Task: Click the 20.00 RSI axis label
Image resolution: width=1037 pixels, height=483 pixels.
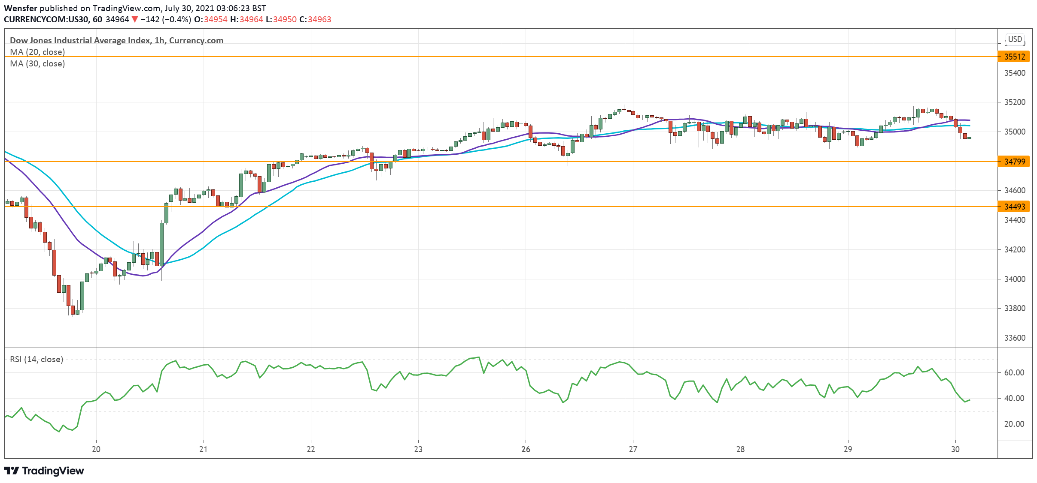Action: pyautogui.click(x=1014, y=424)
